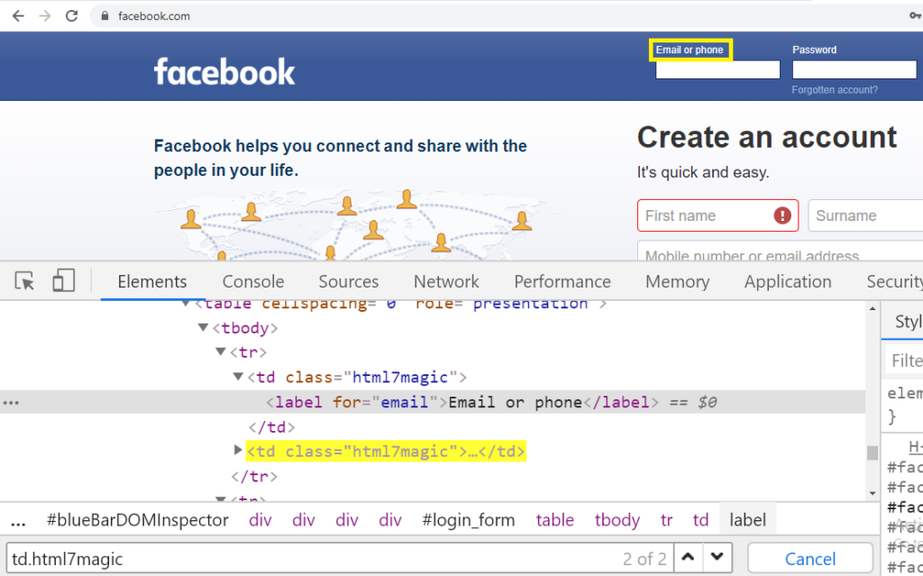923x576 pixels.
Task: Switch to the Network tab
Action: tap(446, 281)
